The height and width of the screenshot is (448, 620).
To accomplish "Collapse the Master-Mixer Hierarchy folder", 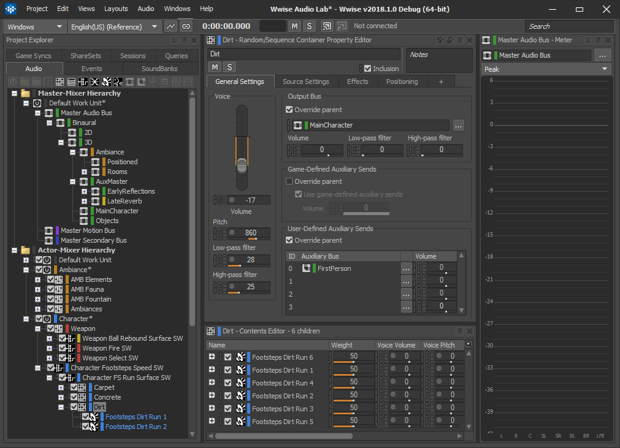I will [x=14, y=93].
